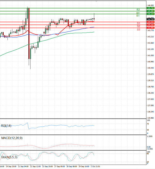This screenshot has width=155, height=169.
Task: Click the red 144.520 price tag
Action: [150, 22]
